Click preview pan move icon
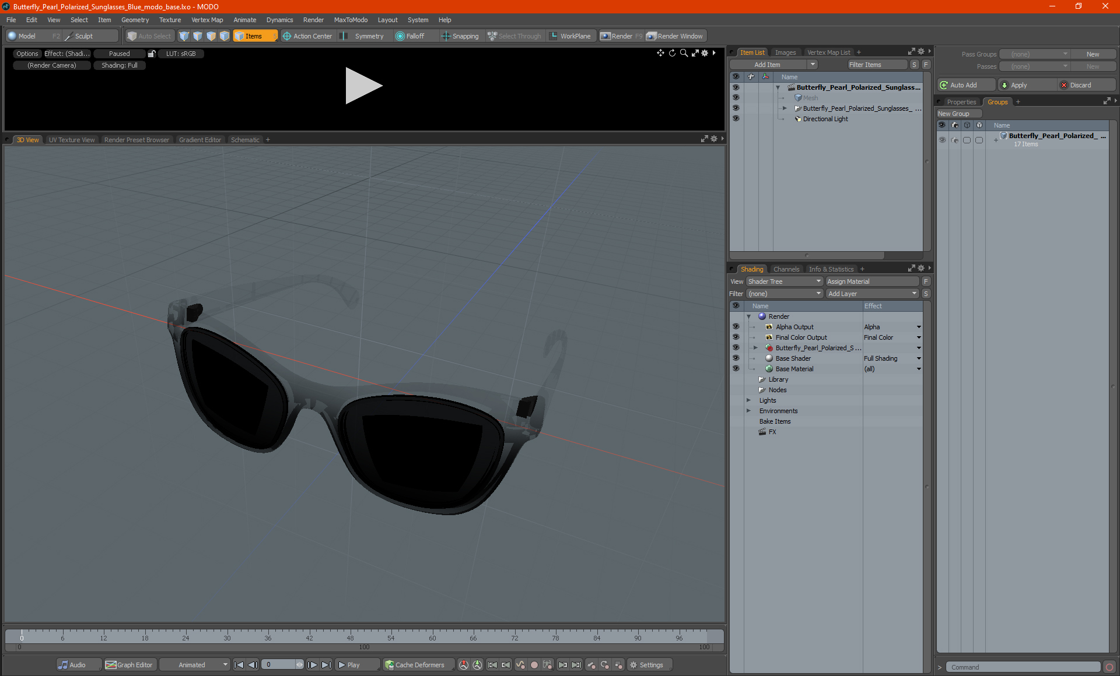Screen dimensions: 1120x676 [660, 53]
